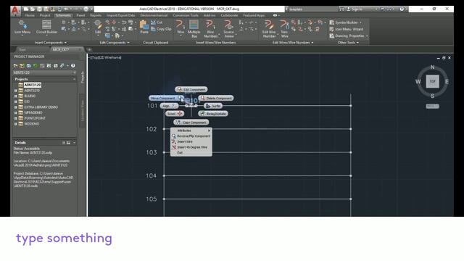Viewport: 464px width, 261px height.
Task: Choose Move Component in marking menu
Action: click(x=165, y=98)
